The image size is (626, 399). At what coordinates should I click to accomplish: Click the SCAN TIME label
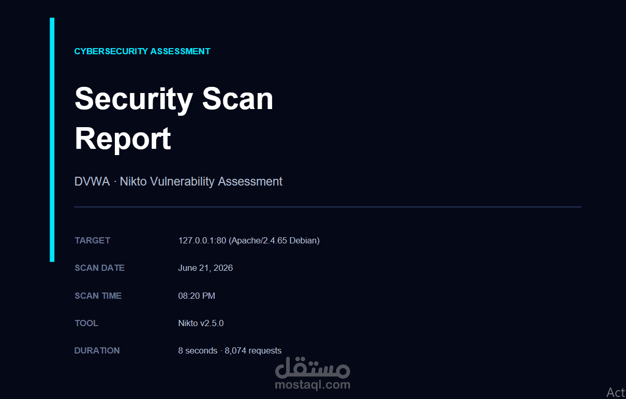(x=98, y=296)
